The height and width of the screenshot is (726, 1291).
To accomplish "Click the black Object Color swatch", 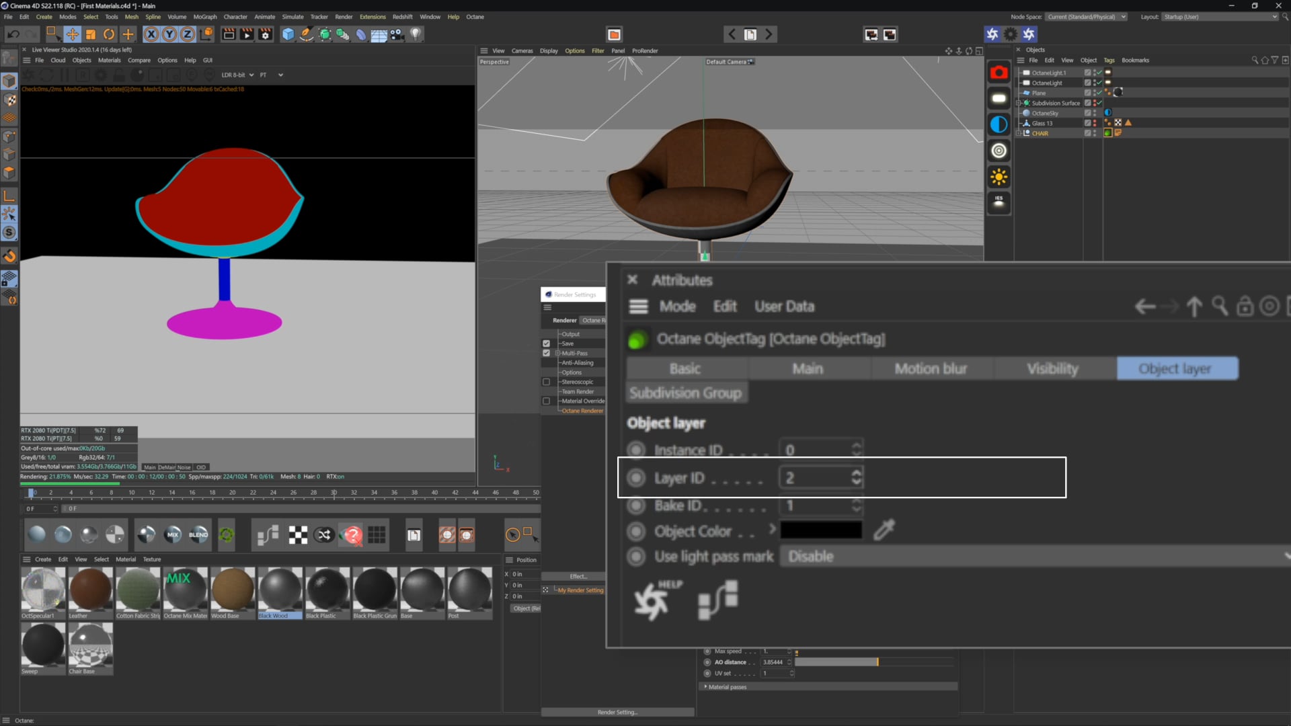I will point(821,530).
